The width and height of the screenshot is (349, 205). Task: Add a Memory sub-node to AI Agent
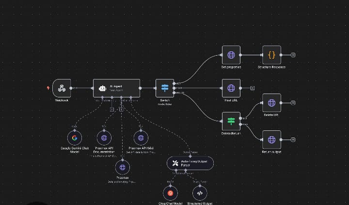[x=112, y=110]
